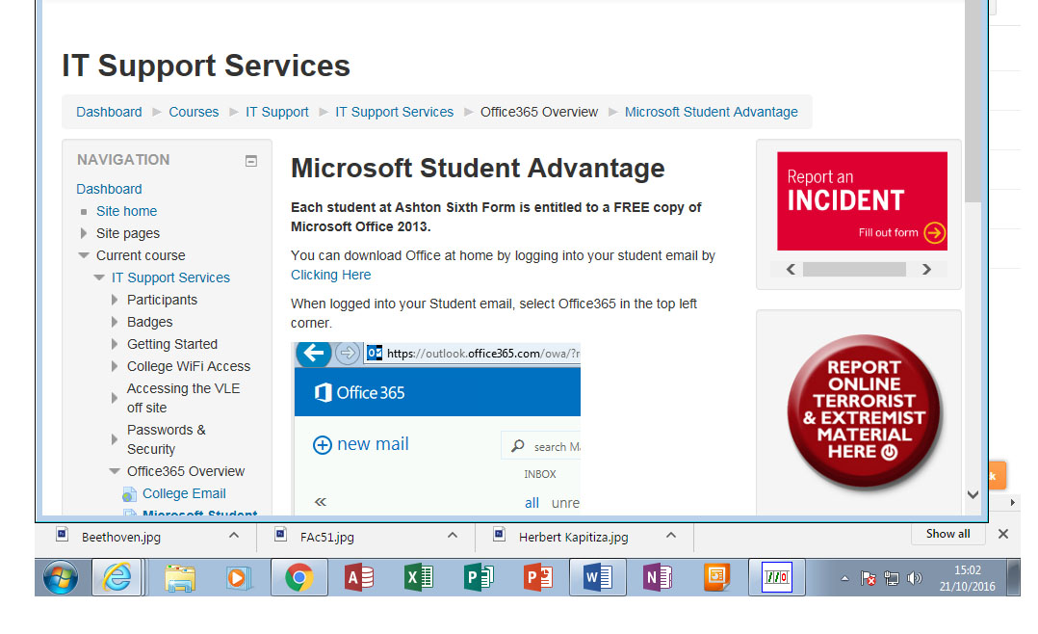
Task: Expand Badges tree node
Action: click(x=115, y=322)
